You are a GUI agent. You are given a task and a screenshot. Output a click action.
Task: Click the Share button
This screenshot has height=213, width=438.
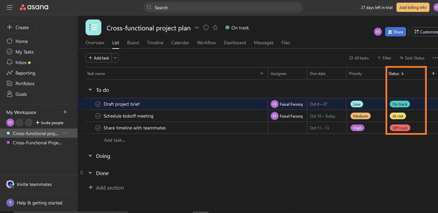(x=395, y=32)
